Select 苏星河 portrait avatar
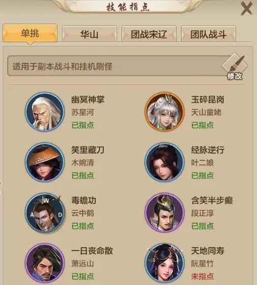The width and height of the screenshot is (257, 285). point(45,111)
